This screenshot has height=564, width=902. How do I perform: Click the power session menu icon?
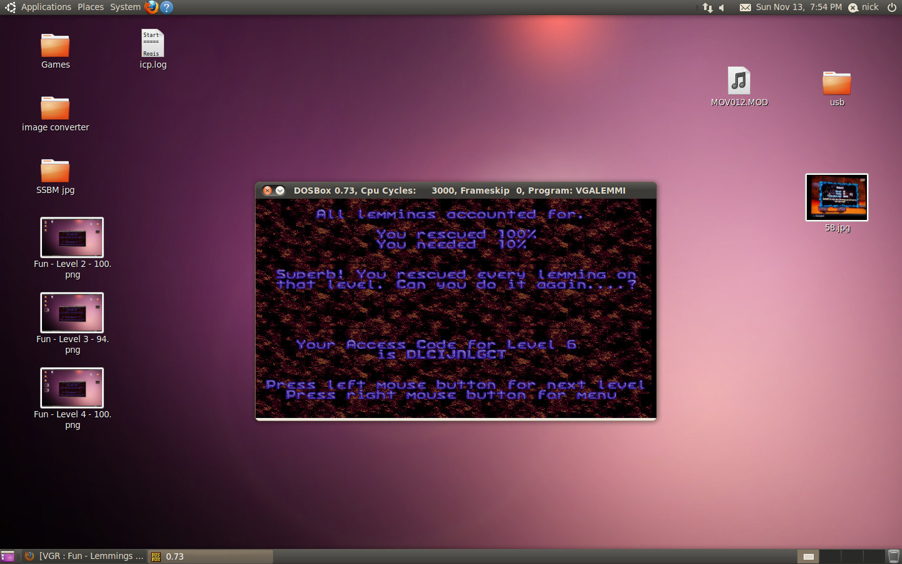[892, 7]
